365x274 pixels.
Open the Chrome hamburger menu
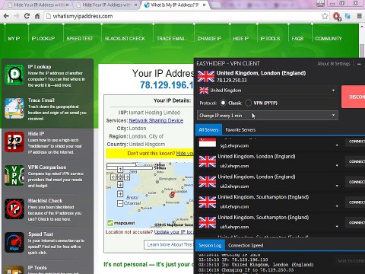point(360,16)
